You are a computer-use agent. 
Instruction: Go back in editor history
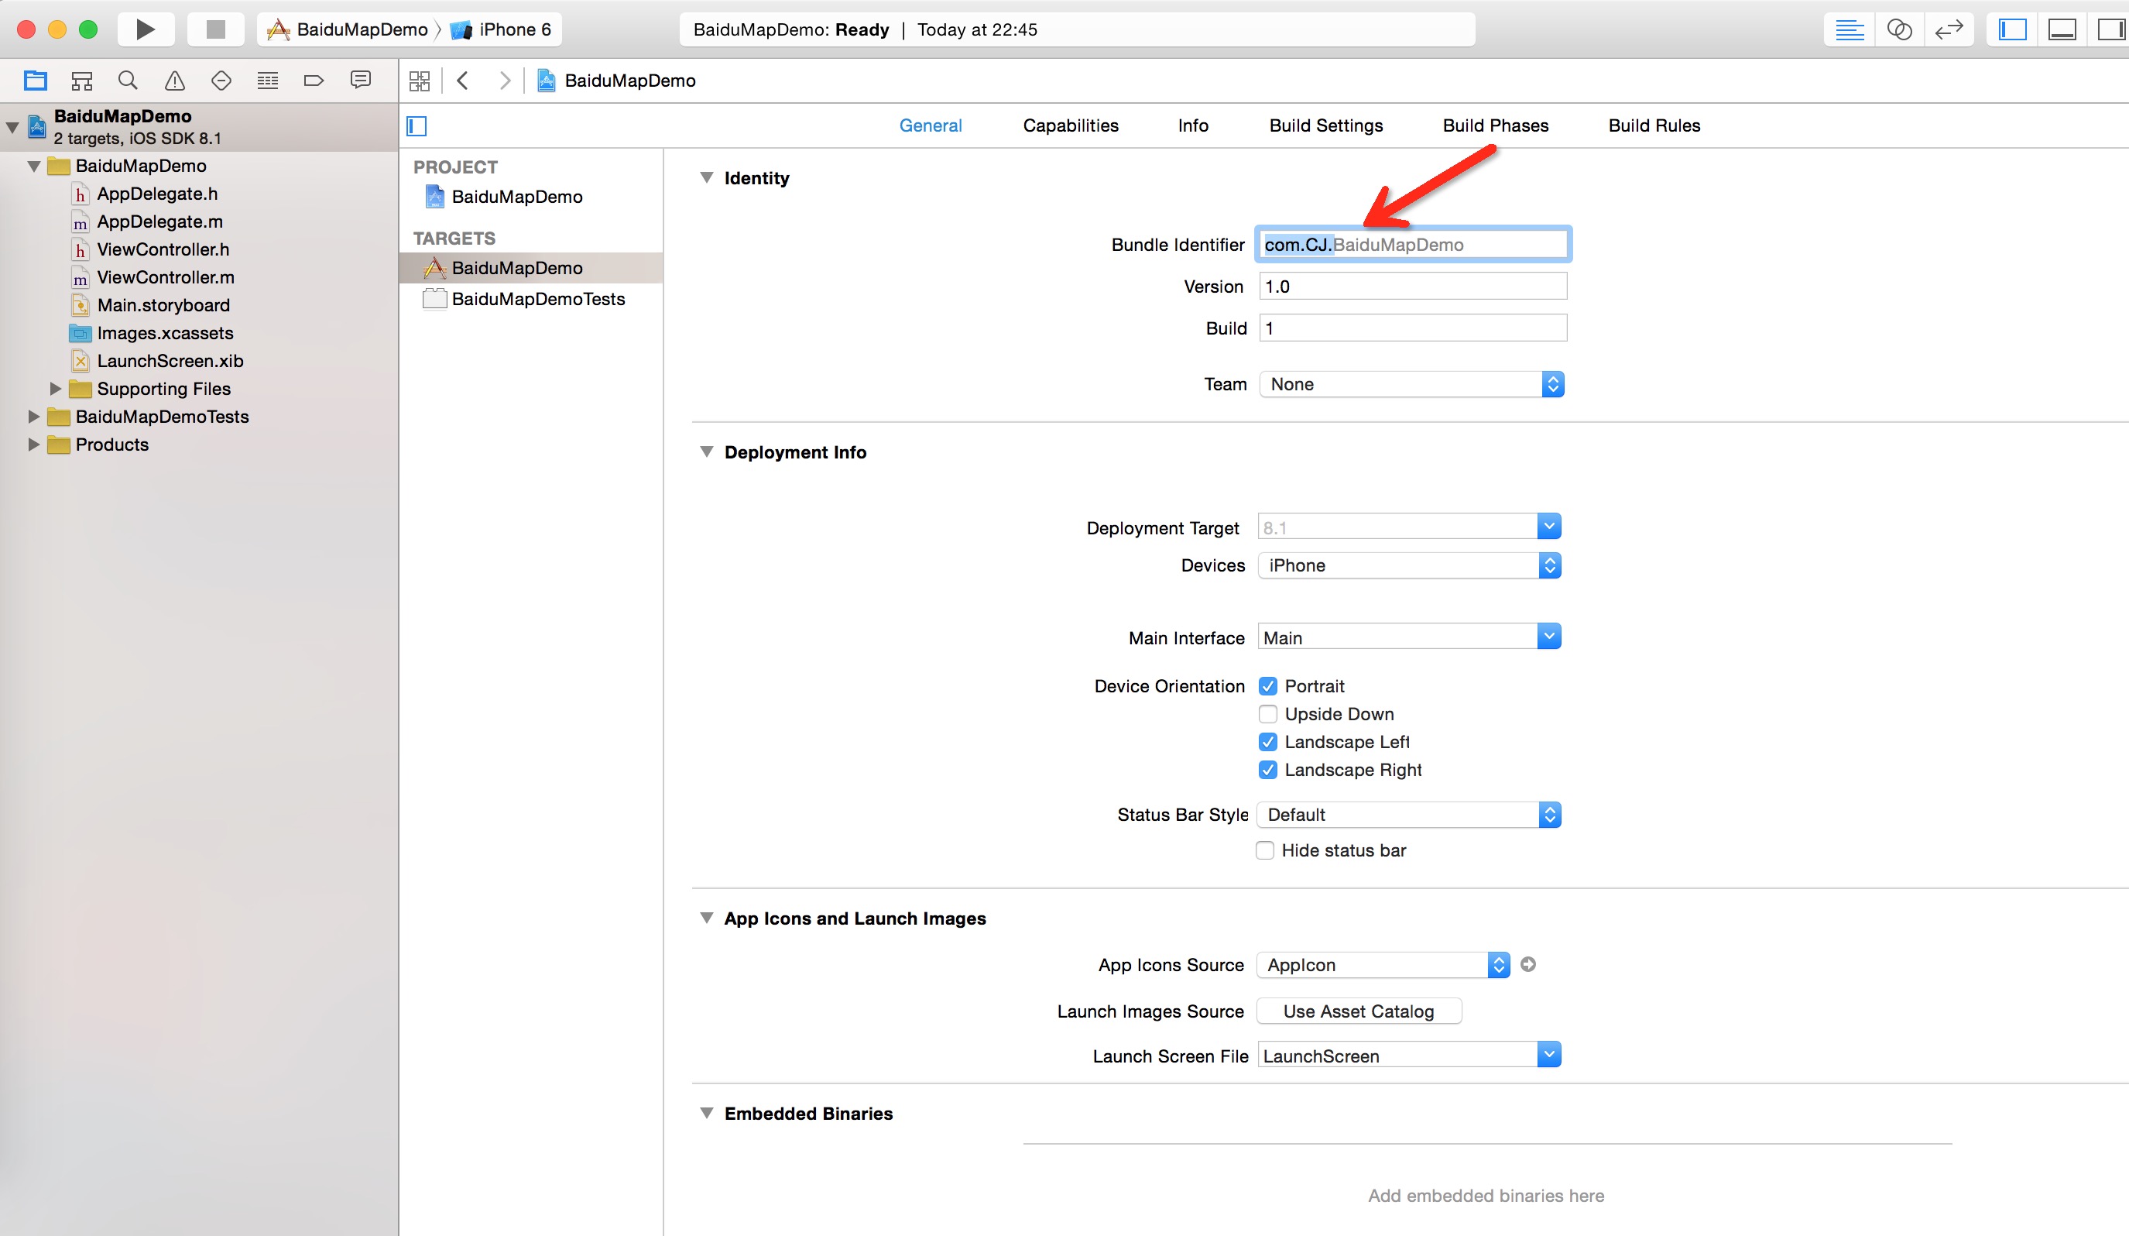[x=462, y=81]
